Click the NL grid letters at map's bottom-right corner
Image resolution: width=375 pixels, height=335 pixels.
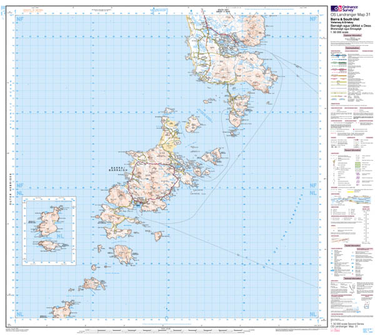point(313,314)
